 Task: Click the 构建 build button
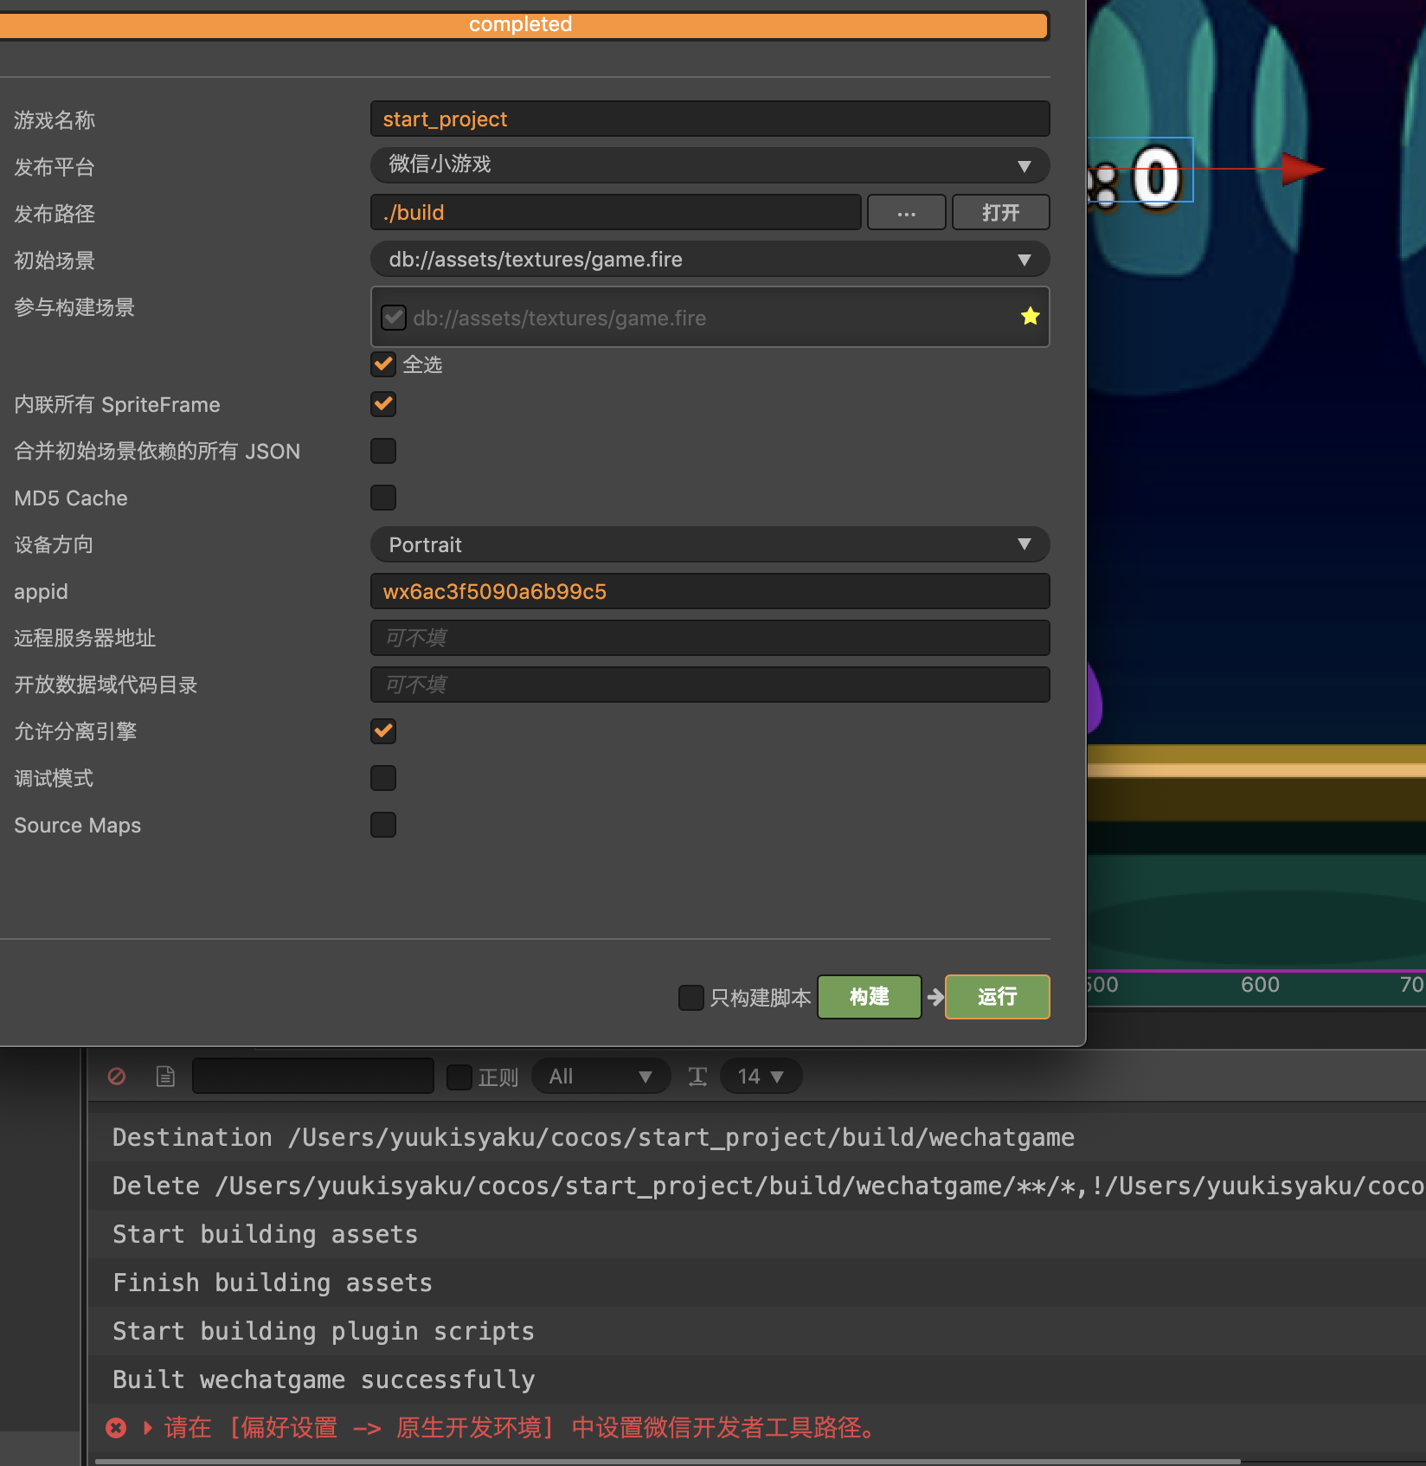point(869,997)
